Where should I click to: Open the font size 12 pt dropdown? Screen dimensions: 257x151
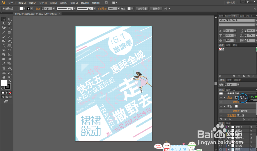(x=235, y=31)
